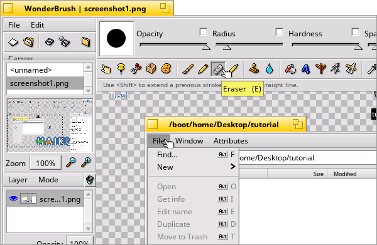Click the New canvas icon
Viewport: 377px width, 245px height.
click(13, 42)
